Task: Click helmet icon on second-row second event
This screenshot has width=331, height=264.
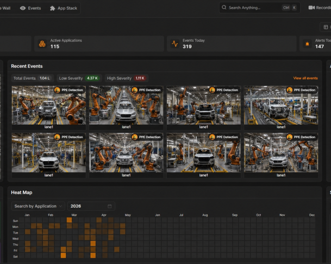Action: (x=135, y=137)
